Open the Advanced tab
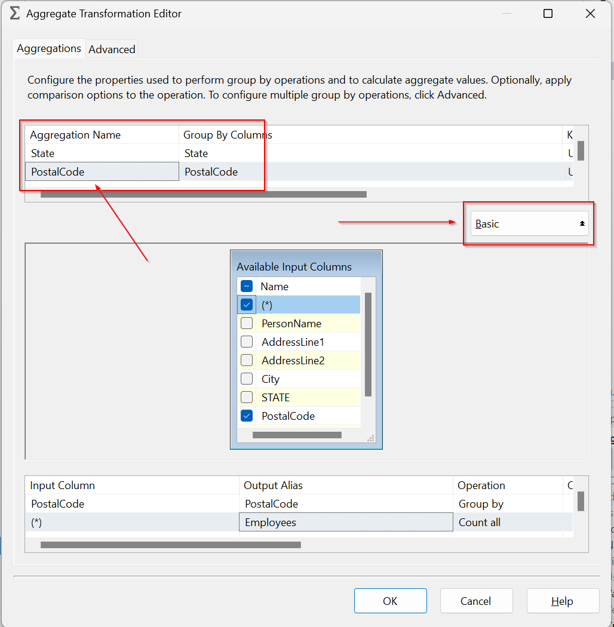The image size is (614, 627). point(112,49)
